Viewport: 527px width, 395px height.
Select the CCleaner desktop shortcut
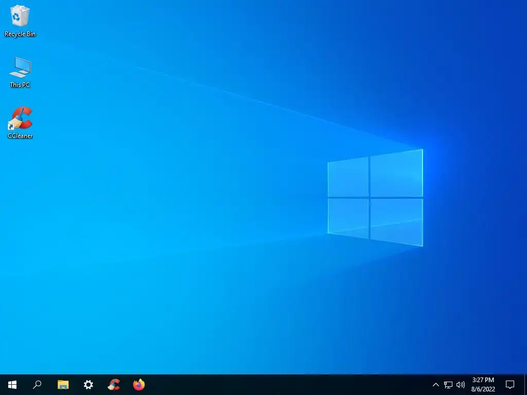20,122
